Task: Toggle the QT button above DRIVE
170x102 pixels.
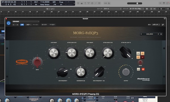Action: [x=138, y=57]
